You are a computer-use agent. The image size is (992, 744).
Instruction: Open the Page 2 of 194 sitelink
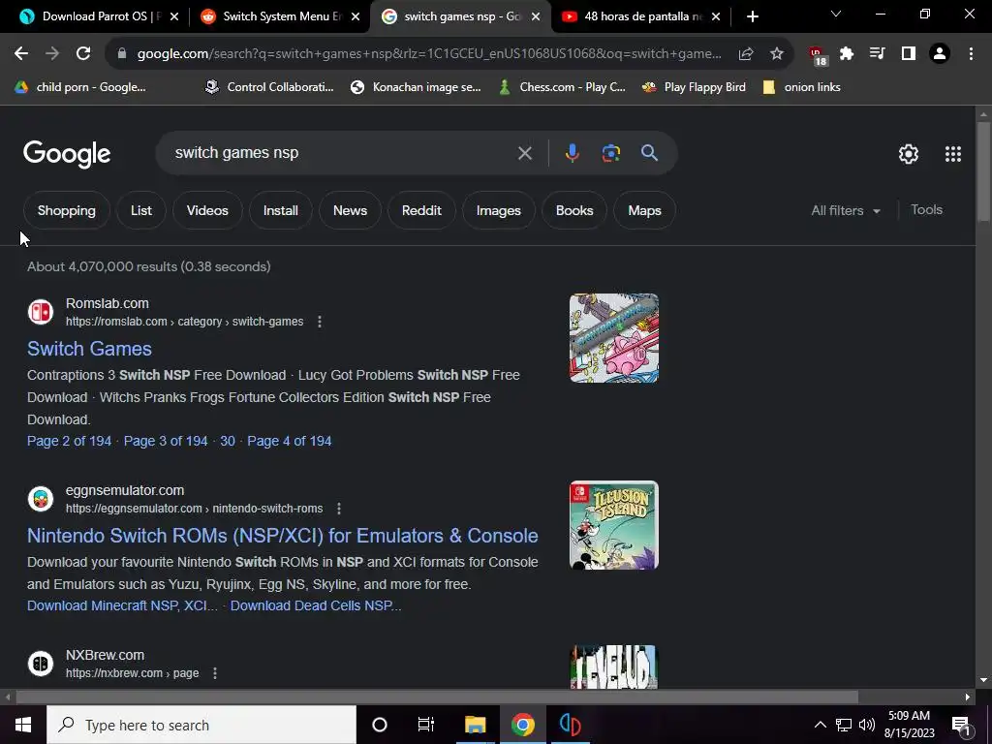(69, 441)
